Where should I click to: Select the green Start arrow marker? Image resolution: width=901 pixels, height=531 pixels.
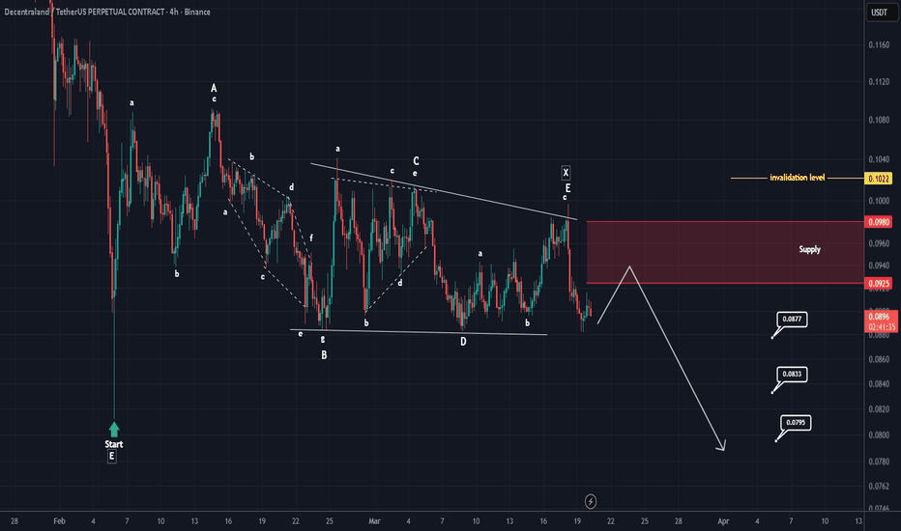(x=114, y=430)
